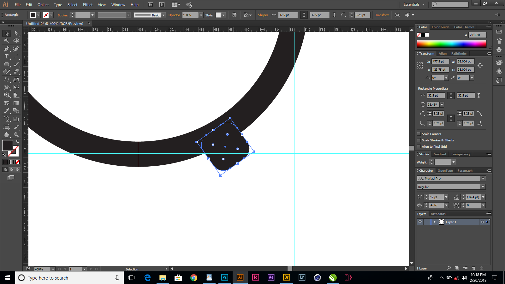The width and height of the screenshot is (505, 284).
Task: Switch to the Align tab
Action: (x=443, y=54)
